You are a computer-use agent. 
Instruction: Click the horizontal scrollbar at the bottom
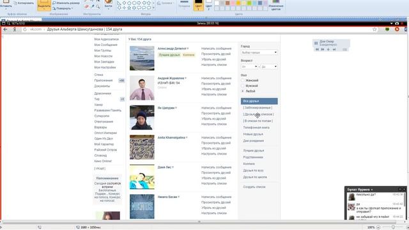[x=199, y=222]
